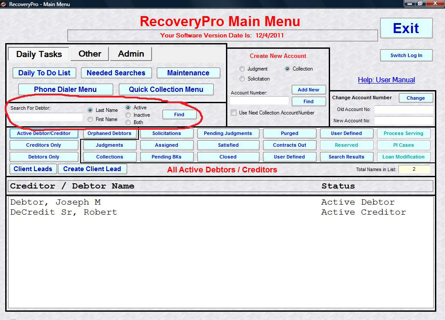Select the Both debtor filter radio

point(128,122)
